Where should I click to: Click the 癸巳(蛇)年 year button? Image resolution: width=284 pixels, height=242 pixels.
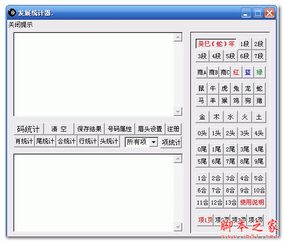coord(216,44)
